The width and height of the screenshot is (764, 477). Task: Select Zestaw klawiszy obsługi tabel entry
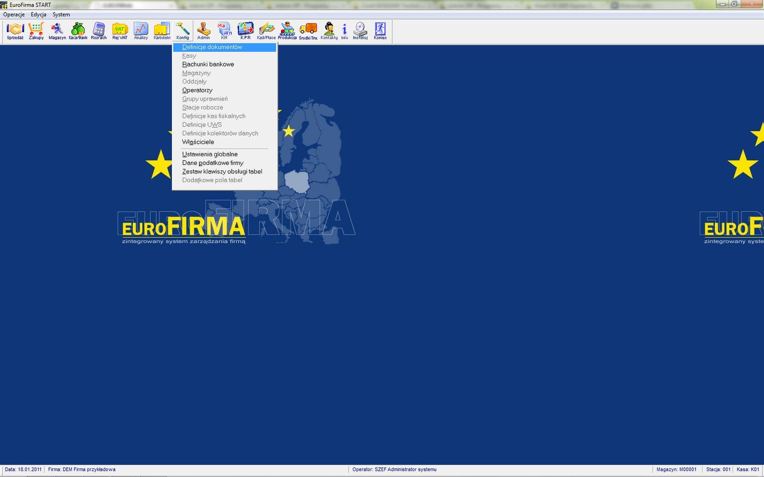[x=225, y=172]
